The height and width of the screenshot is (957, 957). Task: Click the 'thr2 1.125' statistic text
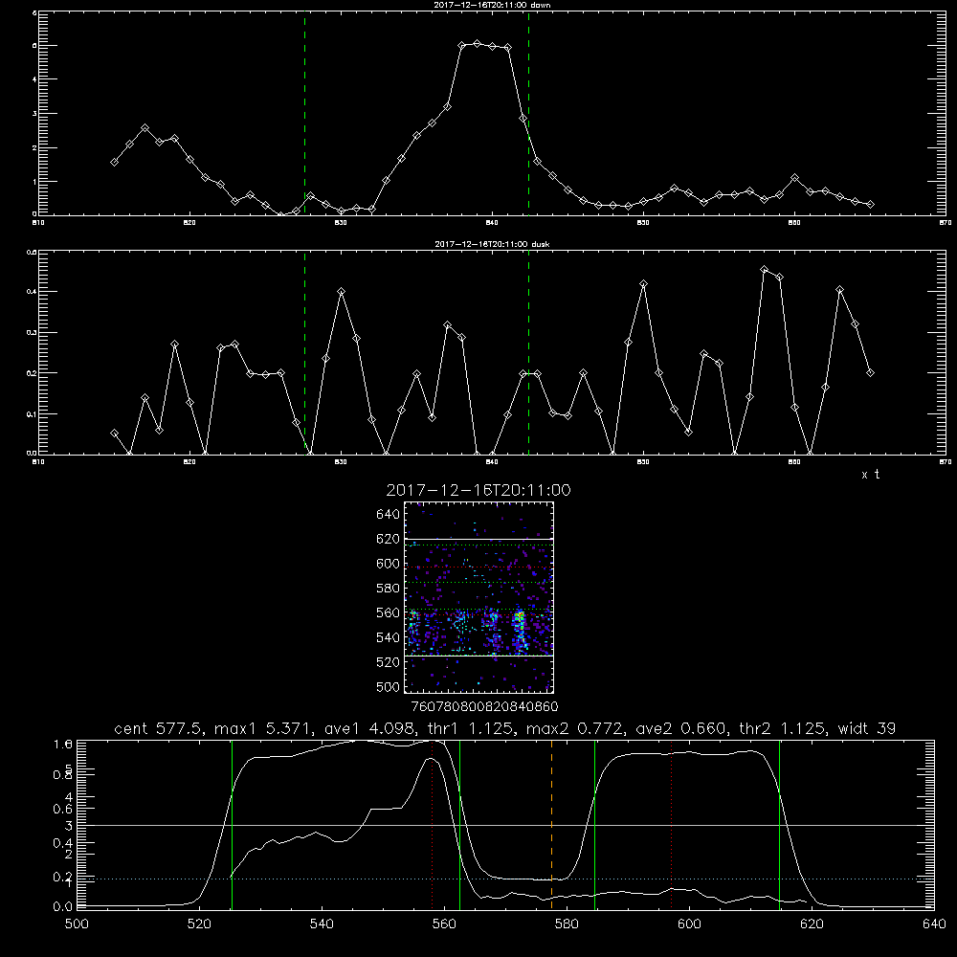point(783,728)
